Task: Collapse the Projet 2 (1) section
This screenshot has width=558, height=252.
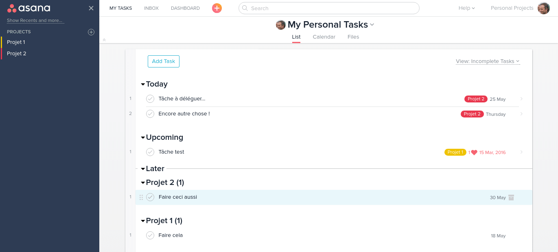Action: (143, 183)
